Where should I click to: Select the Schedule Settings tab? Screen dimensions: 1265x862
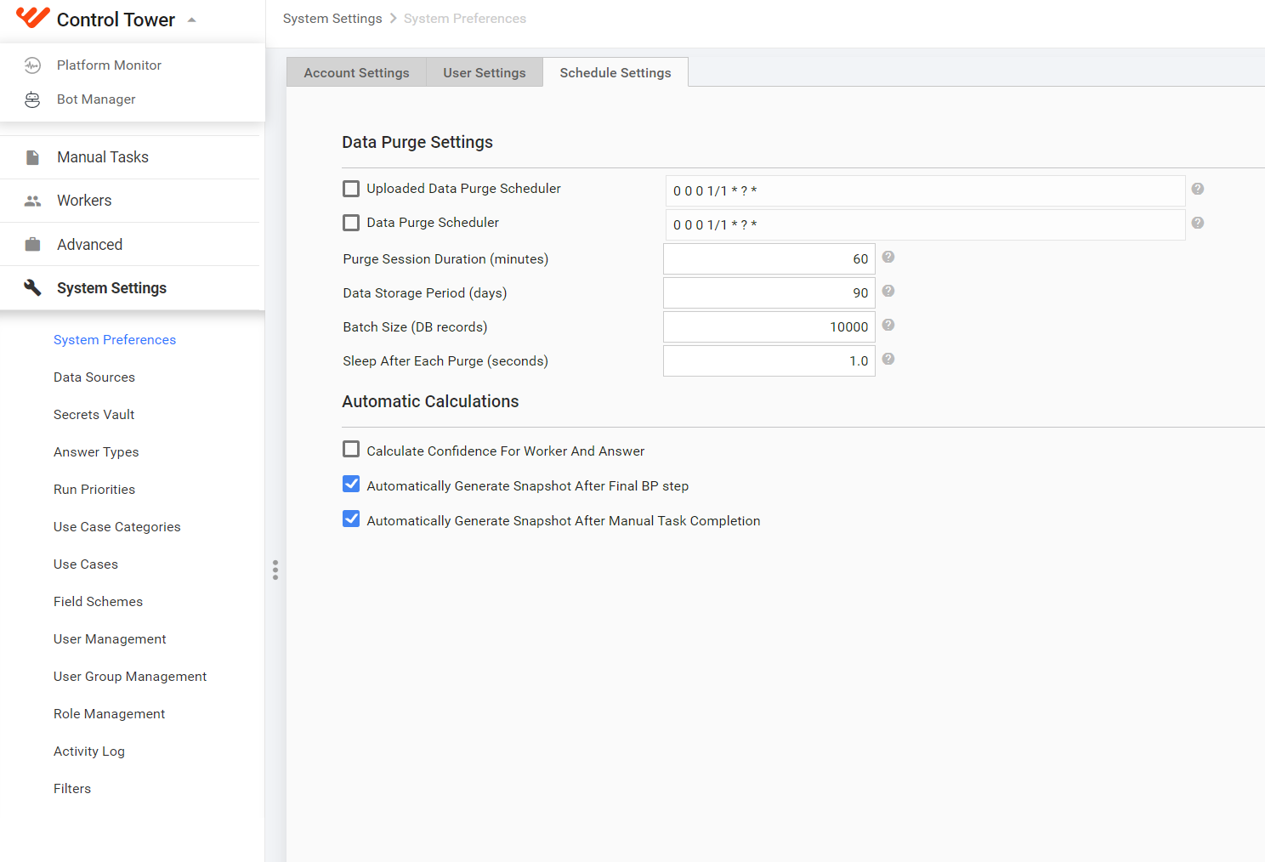point(615,72)
